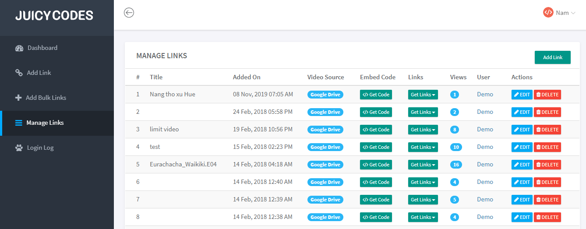
Task: Click Google Drive badge in Nang tho xu Hue row
Action: (325, 95)
